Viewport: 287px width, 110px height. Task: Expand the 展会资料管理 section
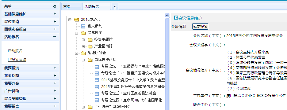[55, 98]
